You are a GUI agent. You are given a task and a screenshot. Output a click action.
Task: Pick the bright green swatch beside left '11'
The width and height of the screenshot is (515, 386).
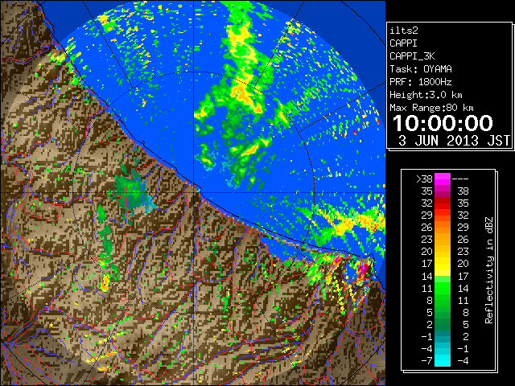point(443,288)
